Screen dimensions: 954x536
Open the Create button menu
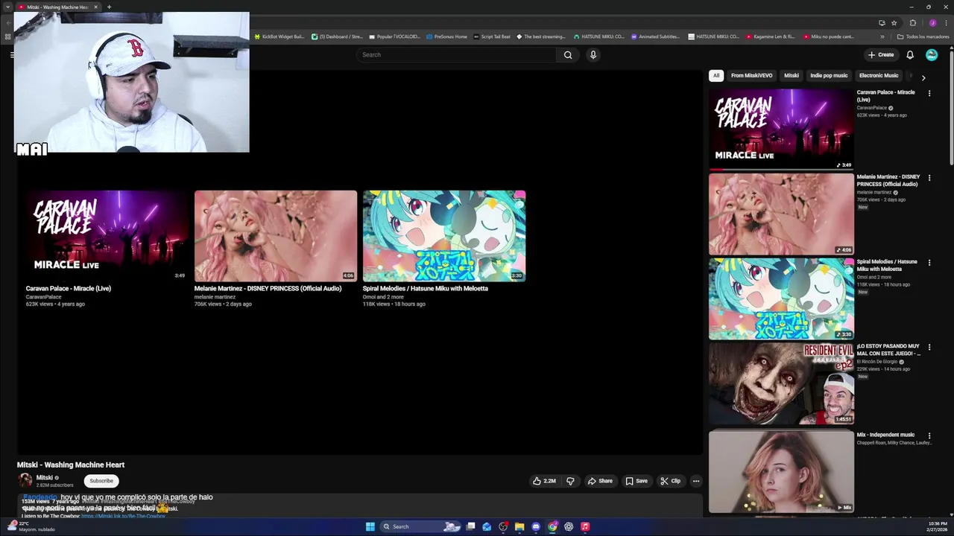click(881, 54)
